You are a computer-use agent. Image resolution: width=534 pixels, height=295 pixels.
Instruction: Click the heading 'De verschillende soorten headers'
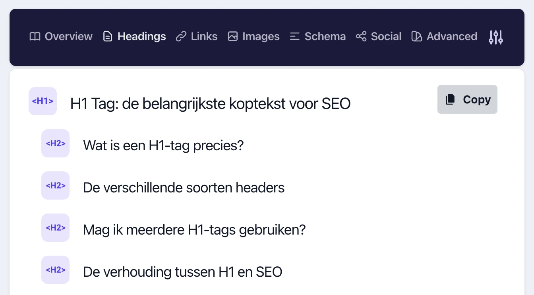(184, 187)
